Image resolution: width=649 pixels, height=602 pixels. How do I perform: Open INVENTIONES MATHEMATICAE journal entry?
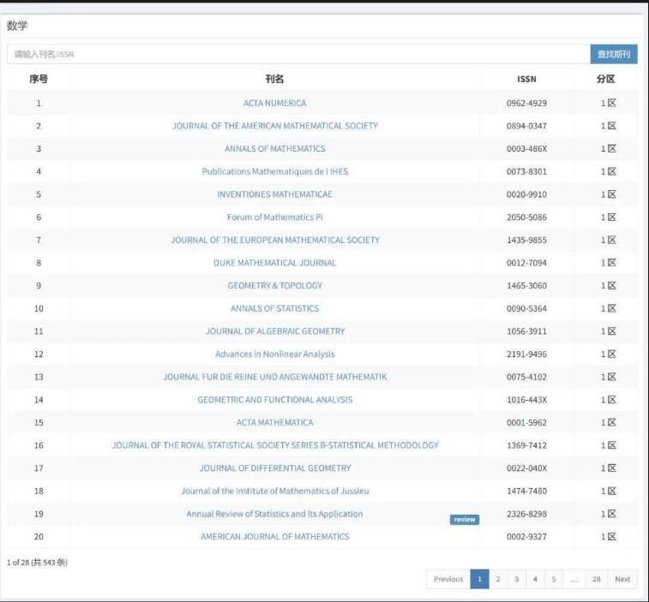pos(274,194)
